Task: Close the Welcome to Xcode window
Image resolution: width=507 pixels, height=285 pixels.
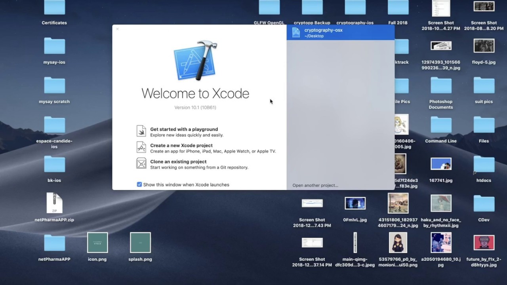Action: point(117,29)
